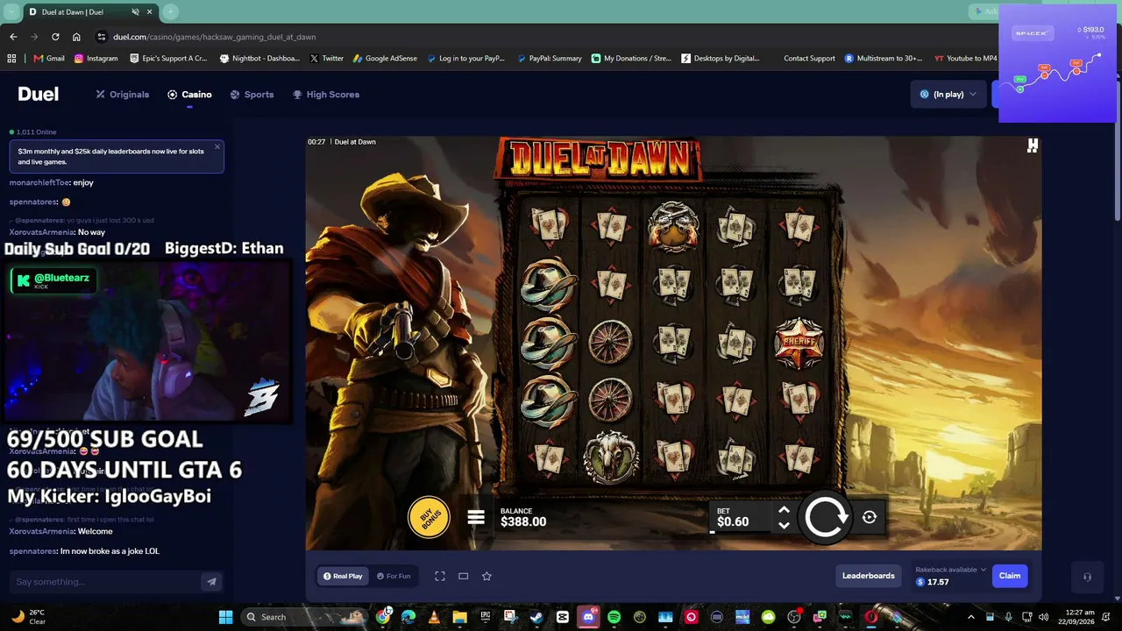
Task: Go back in the browser
Action: [x=13, y=37]
